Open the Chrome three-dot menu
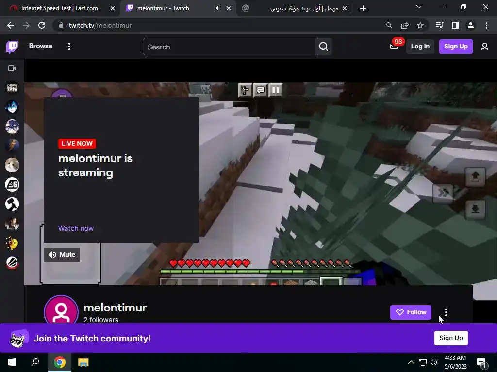This screenshot has height=372, width=497. 486,25
